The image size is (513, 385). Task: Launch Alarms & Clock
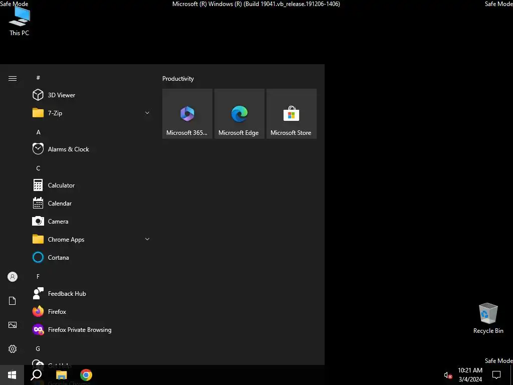pyautogui.click(x=91, y=149)
